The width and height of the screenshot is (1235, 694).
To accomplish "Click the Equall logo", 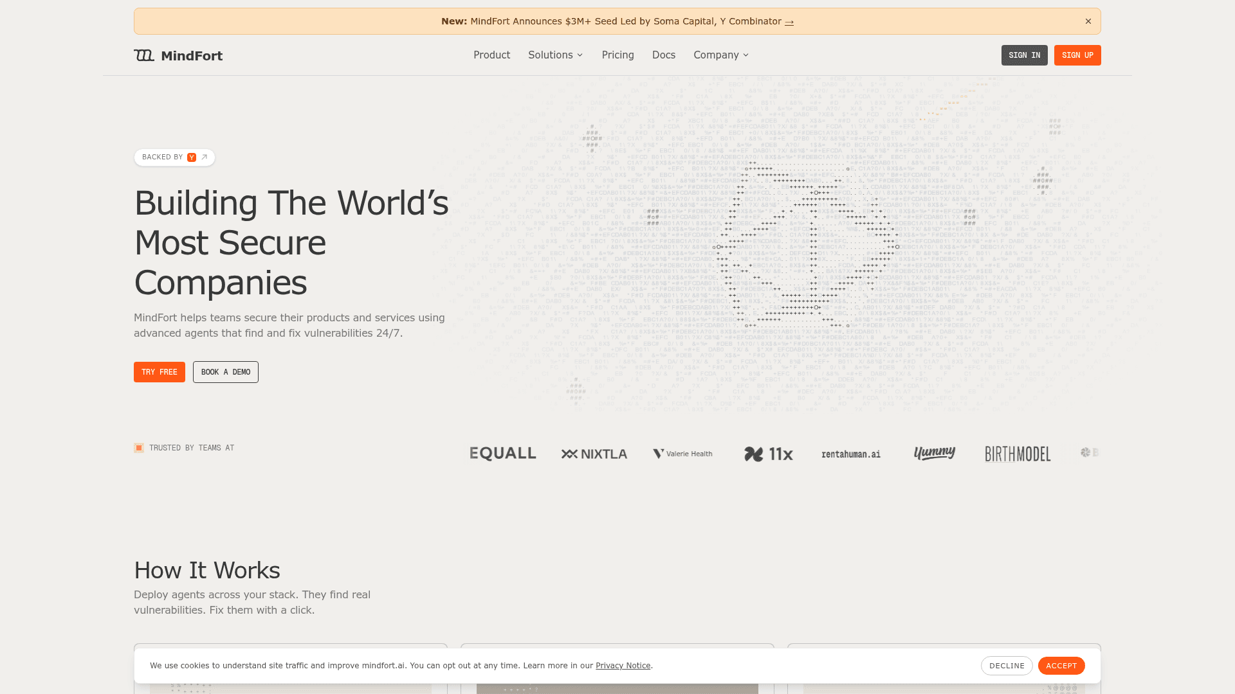I will (503, 454).
